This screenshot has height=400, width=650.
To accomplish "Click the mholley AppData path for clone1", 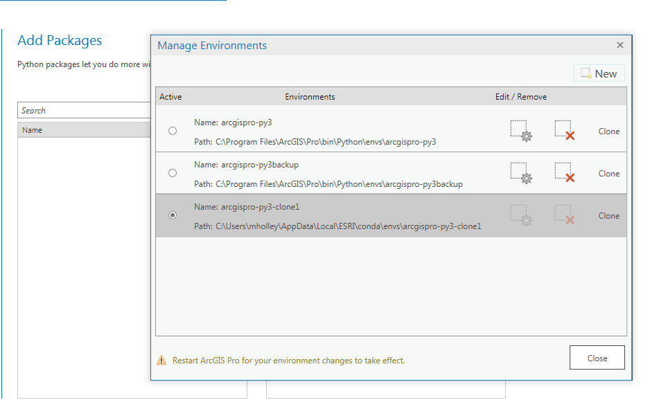I will pos(338,226).
